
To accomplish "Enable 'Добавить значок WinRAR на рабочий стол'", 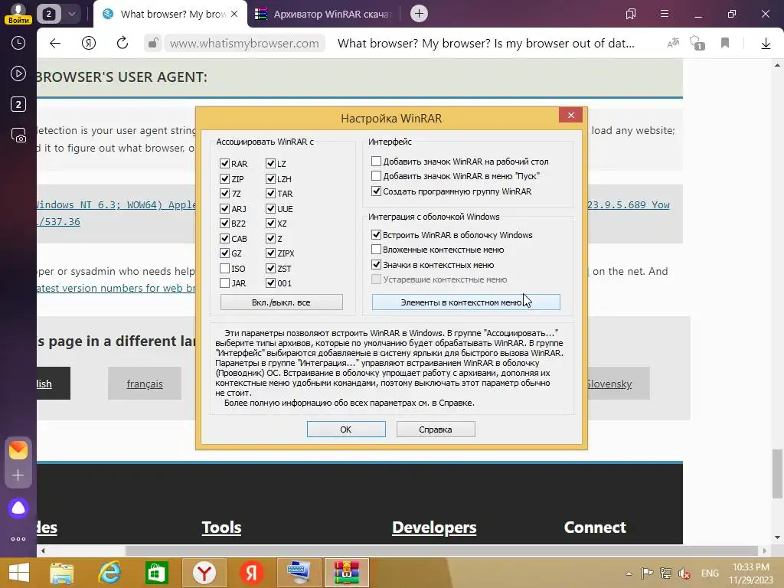I will [x=376, y=161].
